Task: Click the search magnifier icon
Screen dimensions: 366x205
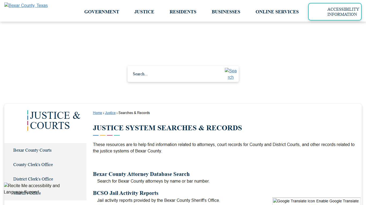Action: coord(231,74)
